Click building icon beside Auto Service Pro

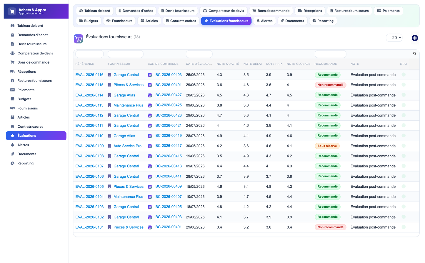coord(109,146)
